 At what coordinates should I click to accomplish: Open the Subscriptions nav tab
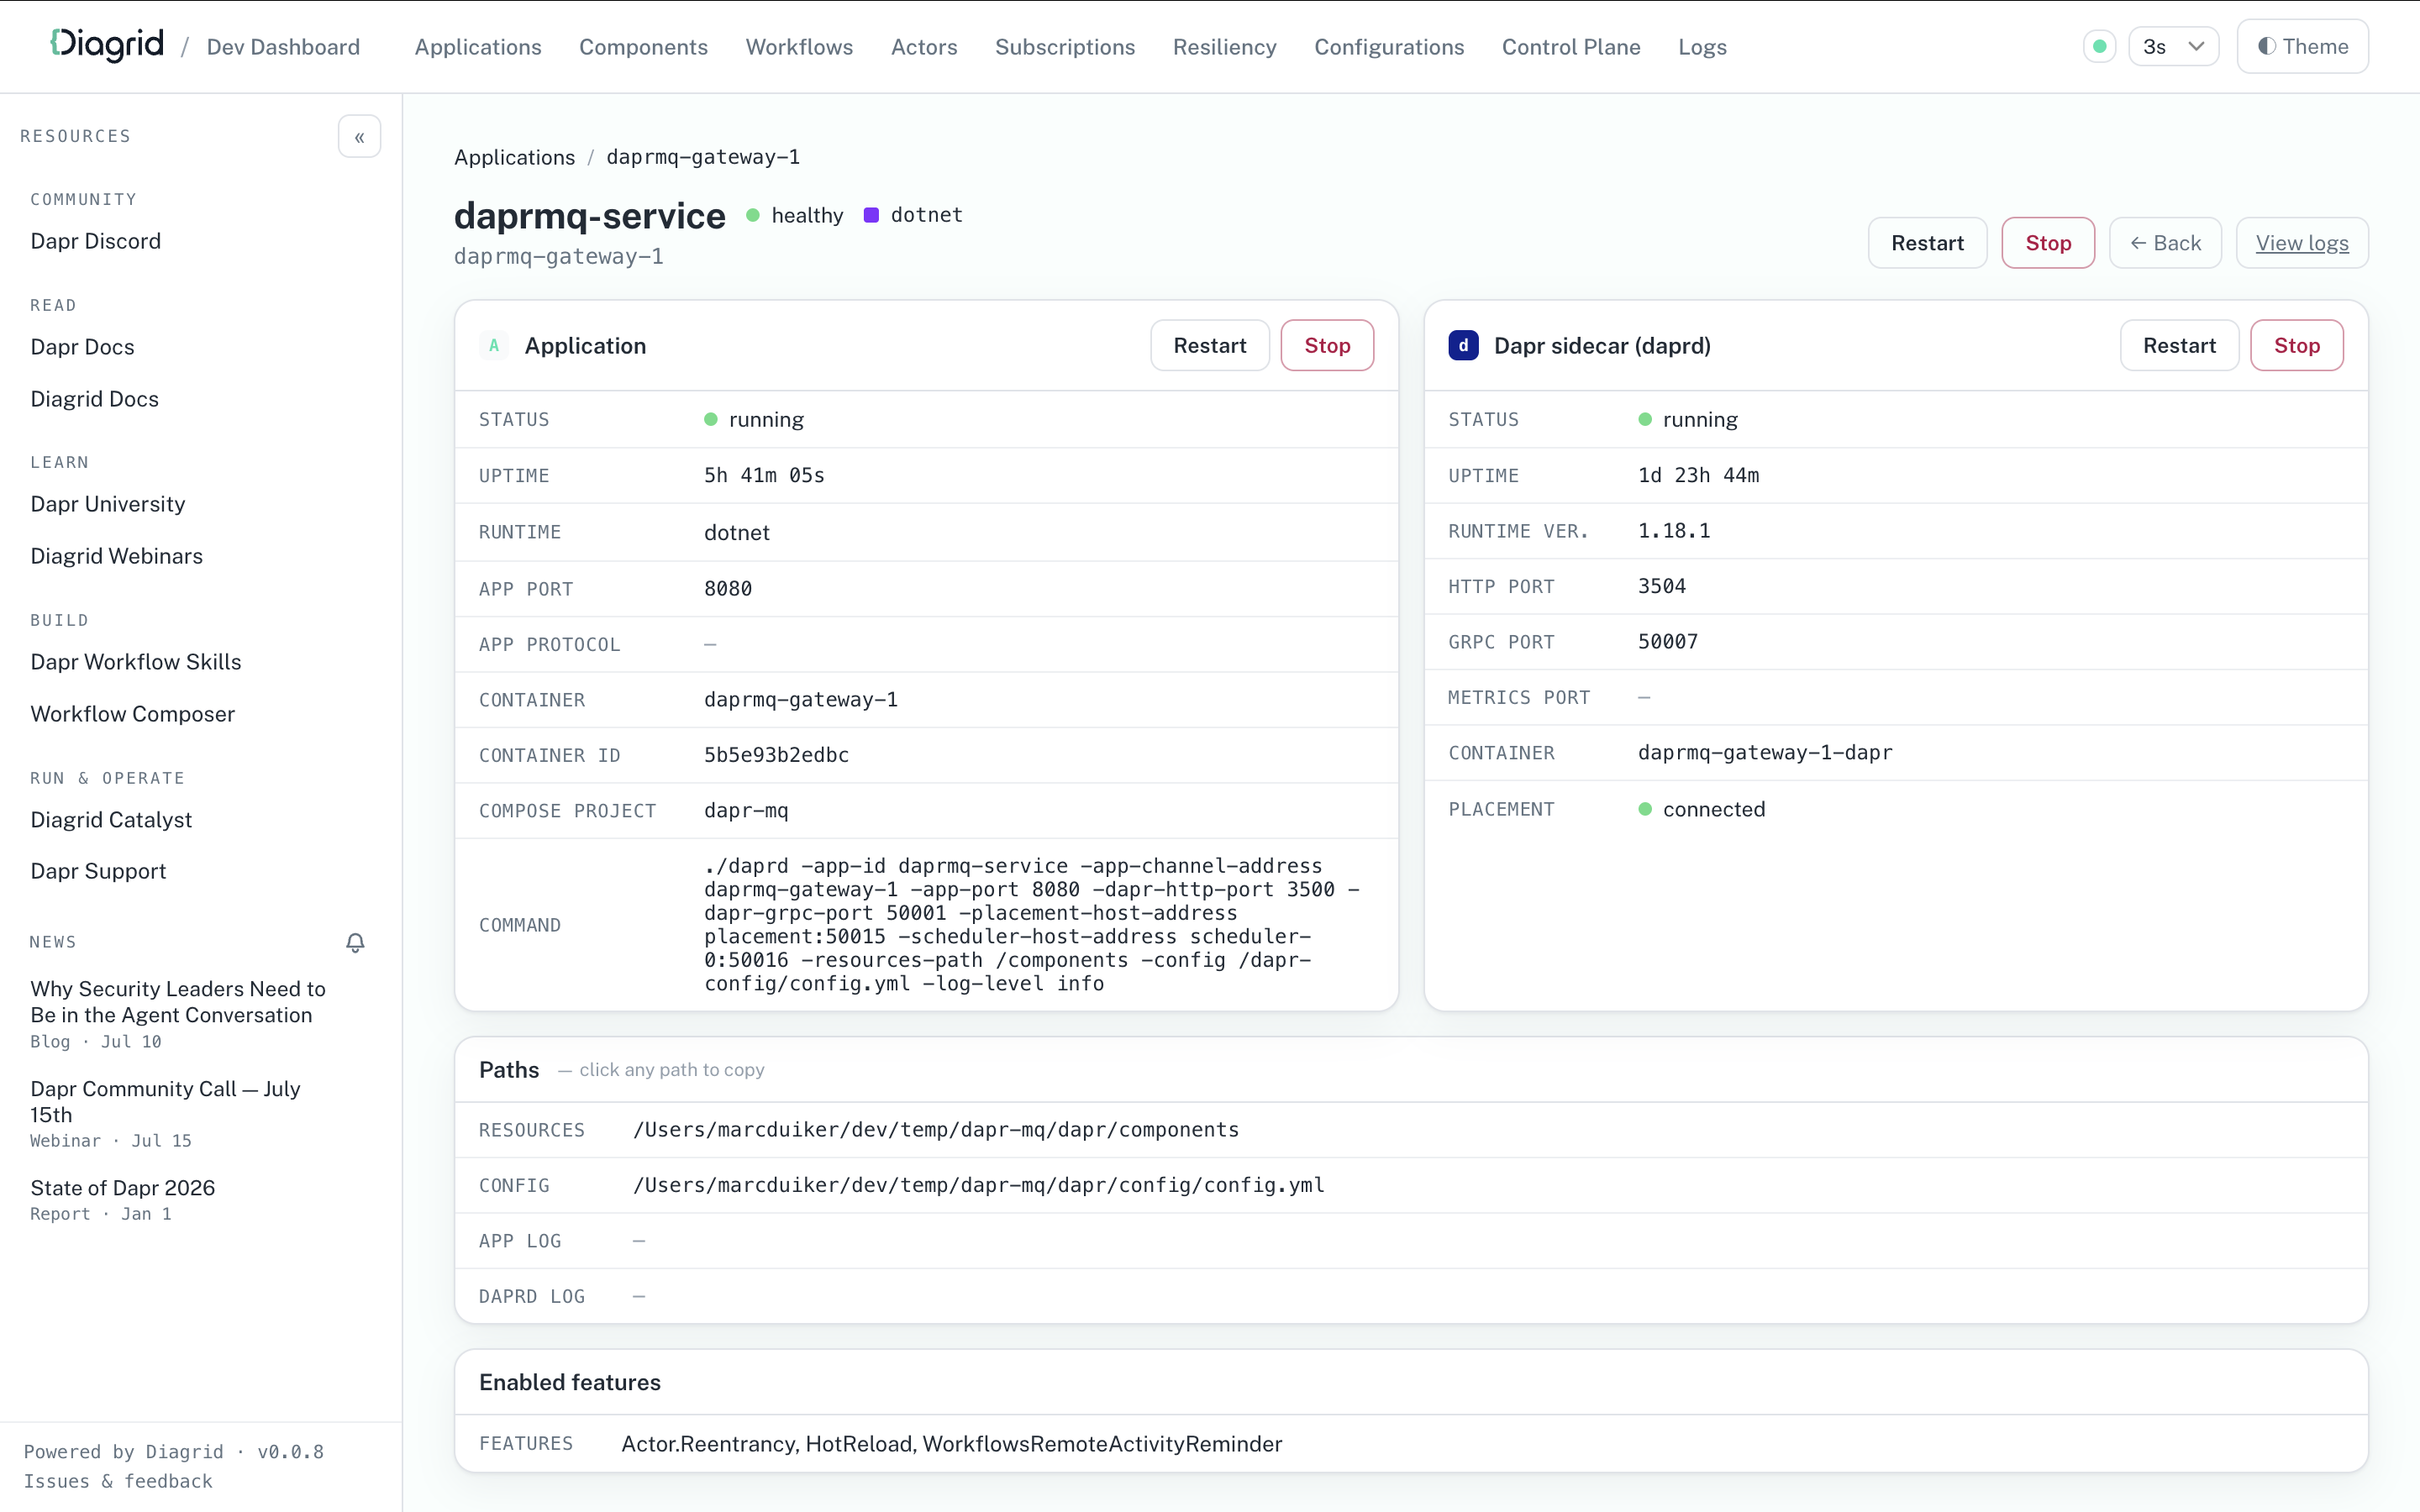pos(1065,47)
